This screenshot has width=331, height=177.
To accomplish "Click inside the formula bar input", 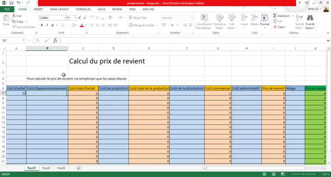I will pos(194,40).
